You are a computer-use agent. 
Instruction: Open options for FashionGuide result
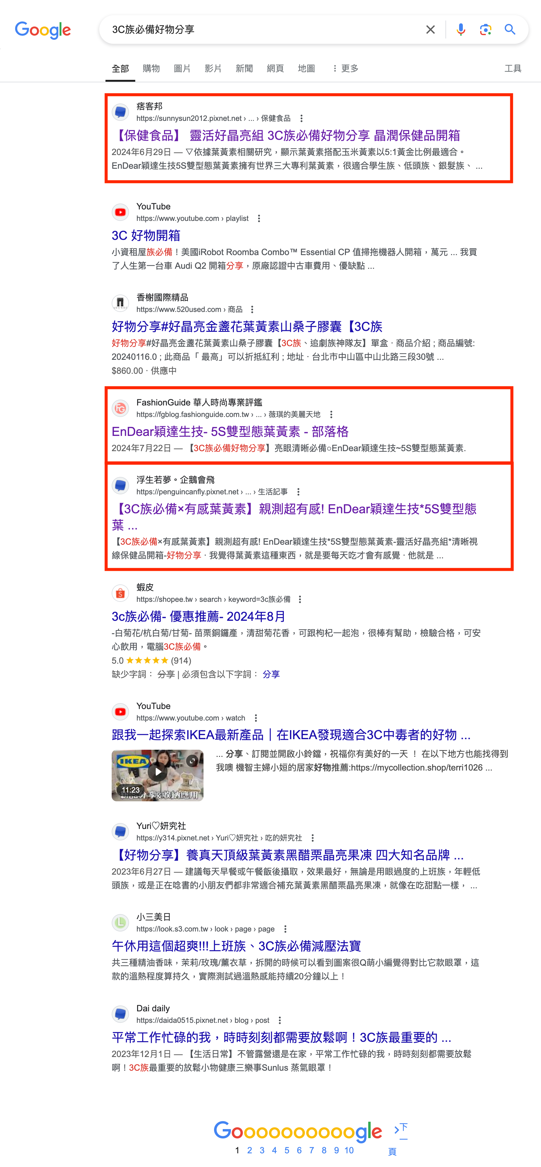(331, 414)
